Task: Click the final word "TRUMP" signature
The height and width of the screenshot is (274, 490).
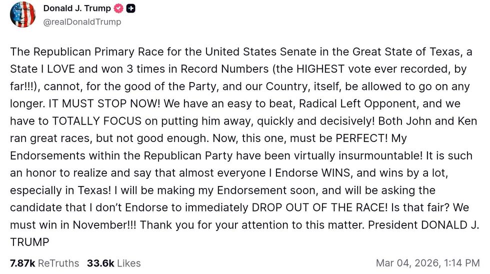Action: click(29, 242)
